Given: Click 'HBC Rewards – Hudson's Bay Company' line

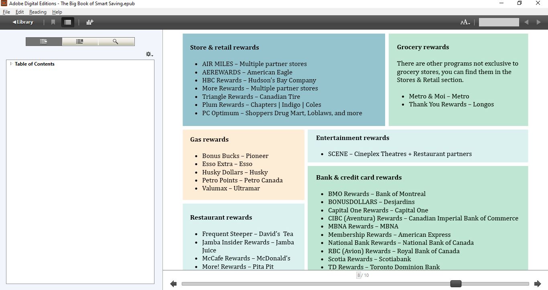Looking at the screenshot, I should coord(259,80).
